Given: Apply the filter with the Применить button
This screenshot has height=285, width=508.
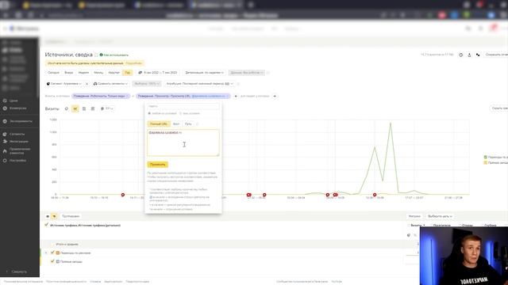Looking at the screenshot, I should click(x=157, y=165).
